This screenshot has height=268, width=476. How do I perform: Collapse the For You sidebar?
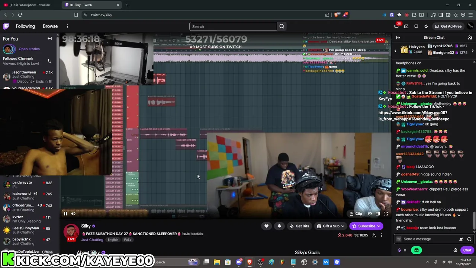(x=49, y=38)
